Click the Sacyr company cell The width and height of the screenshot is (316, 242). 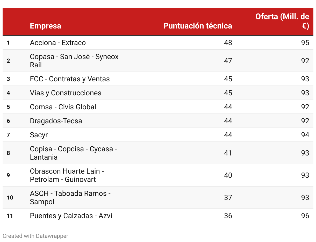click(39, 135)
